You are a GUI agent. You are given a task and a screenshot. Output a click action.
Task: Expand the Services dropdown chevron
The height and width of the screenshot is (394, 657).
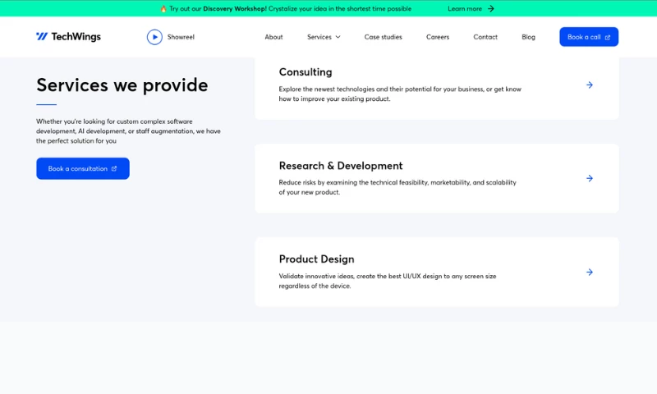(x=338, y=37)
